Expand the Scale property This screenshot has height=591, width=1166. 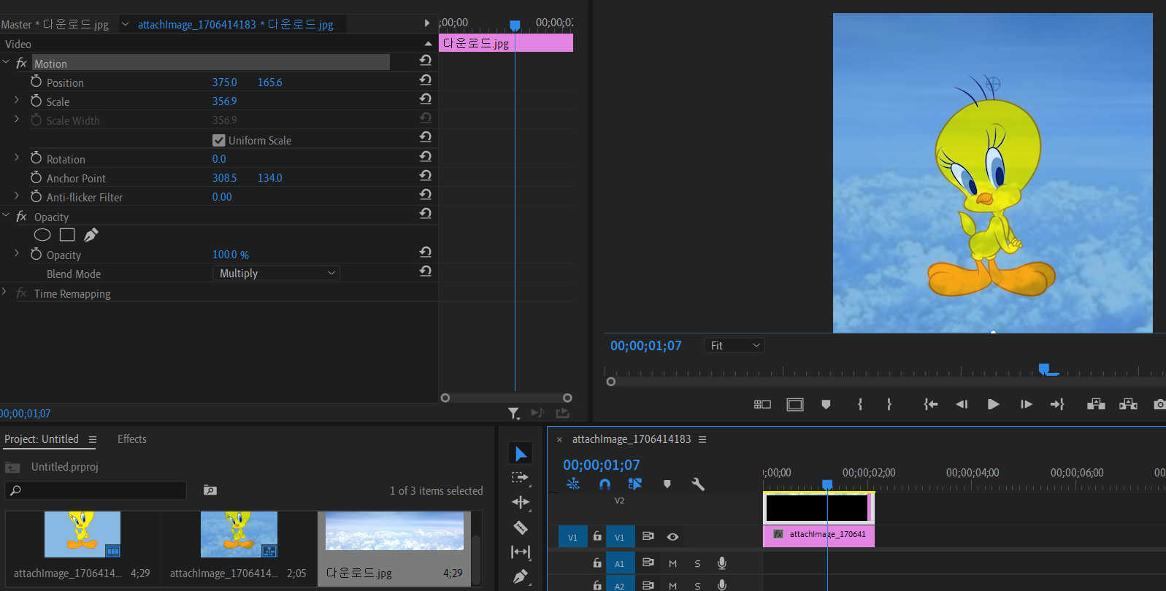coord(17,99)
